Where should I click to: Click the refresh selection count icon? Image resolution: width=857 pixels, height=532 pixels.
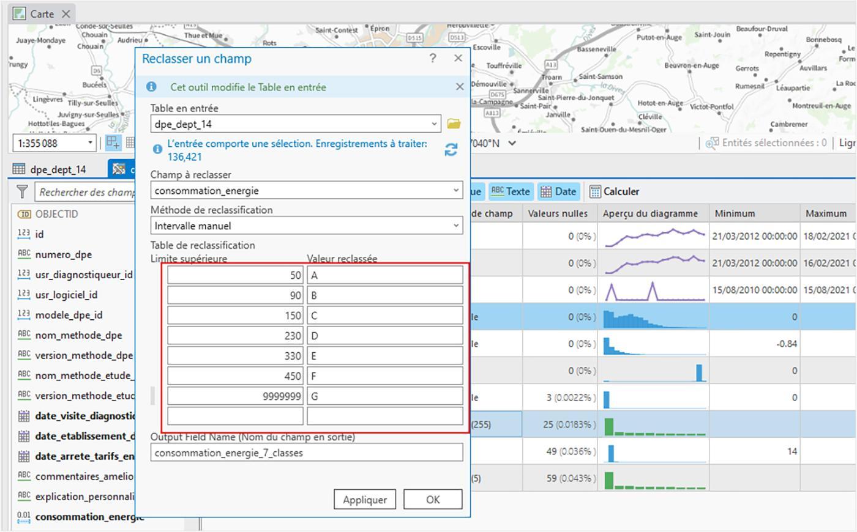451,149
